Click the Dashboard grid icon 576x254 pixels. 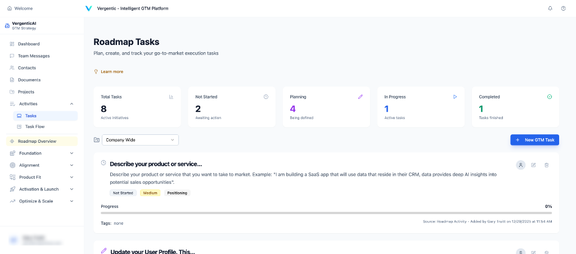[12, 44]
